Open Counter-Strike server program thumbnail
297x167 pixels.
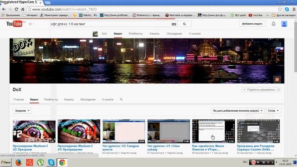(x=258, y=131)
